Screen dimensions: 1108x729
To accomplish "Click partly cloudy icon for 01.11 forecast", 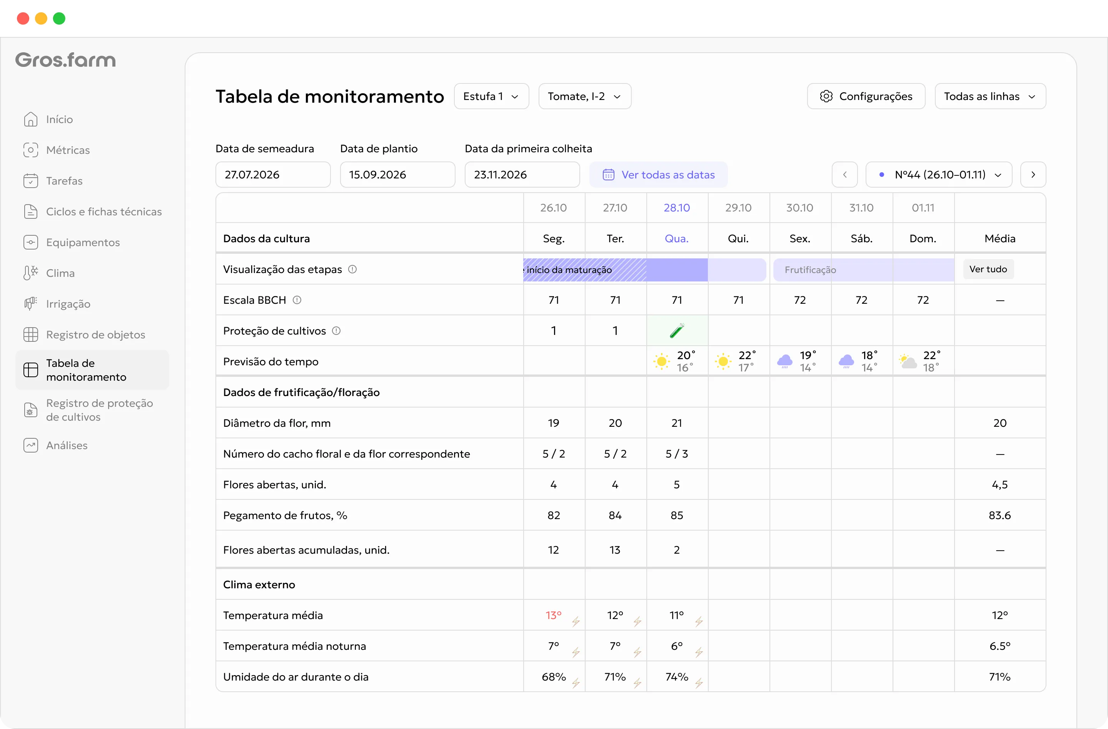I will tap(908, 361).
